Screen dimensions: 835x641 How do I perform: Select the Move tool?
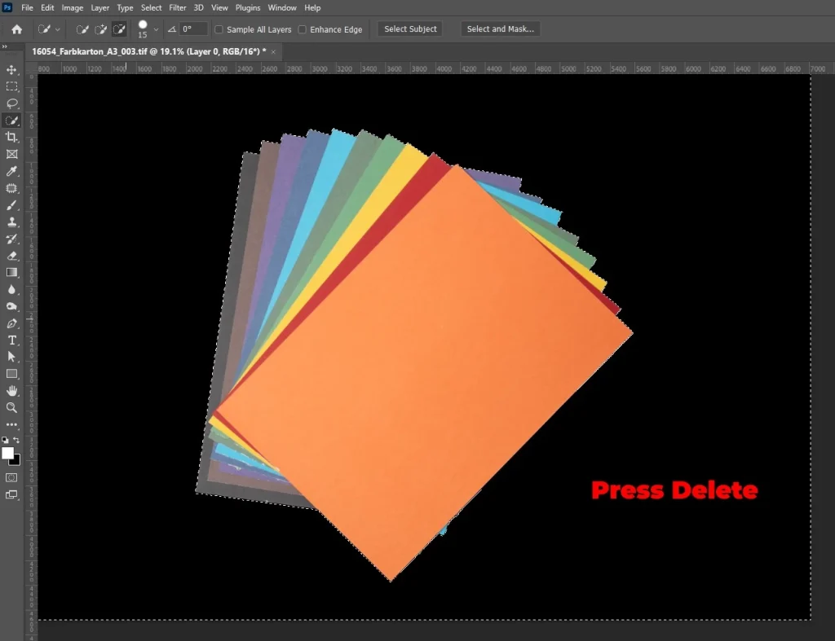tap(12, 69)
